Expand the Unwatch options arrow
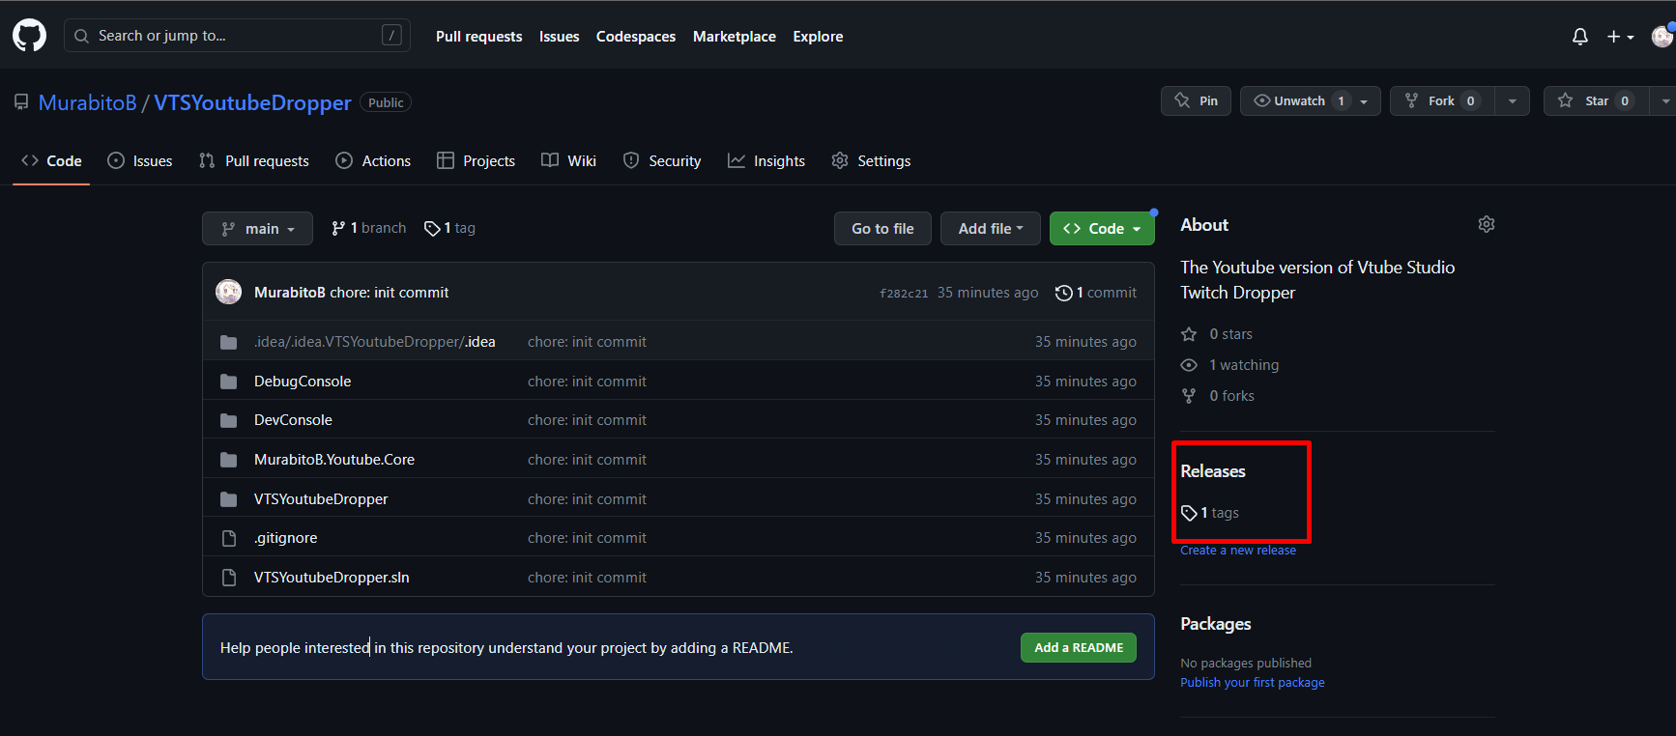Image resolution: width=1676 pixels, height=736 pixels. [x=1365, y=100]
